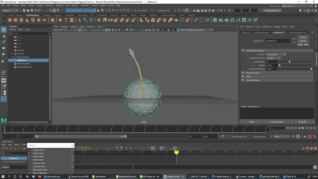Click the Undo arrow in status line

coord(36,10)
